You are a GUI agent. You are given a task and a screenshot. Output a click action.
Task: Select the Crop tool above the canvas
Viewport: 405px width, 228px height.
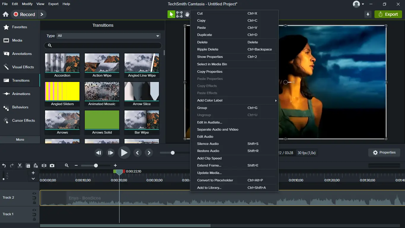tap(179, 14)
